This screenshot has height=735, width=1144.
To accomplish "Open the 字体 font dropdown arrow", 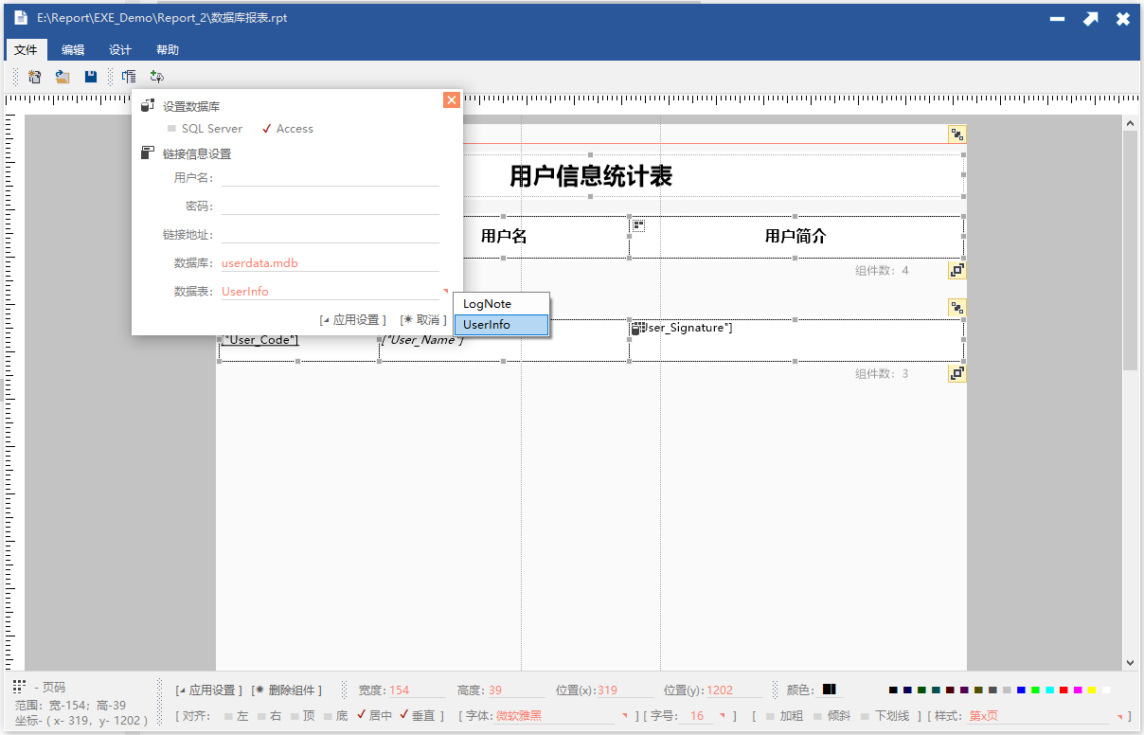I will 624,716.
